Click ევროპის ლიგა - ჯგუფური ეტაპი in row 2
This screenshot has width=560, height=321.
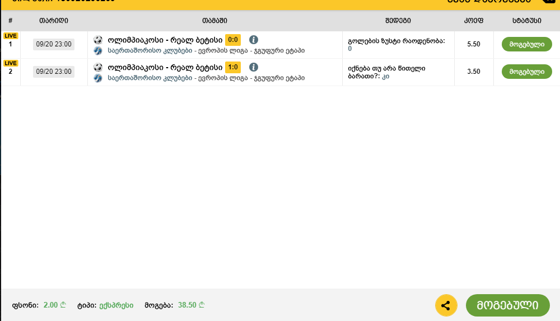click(x=251, y=78)
